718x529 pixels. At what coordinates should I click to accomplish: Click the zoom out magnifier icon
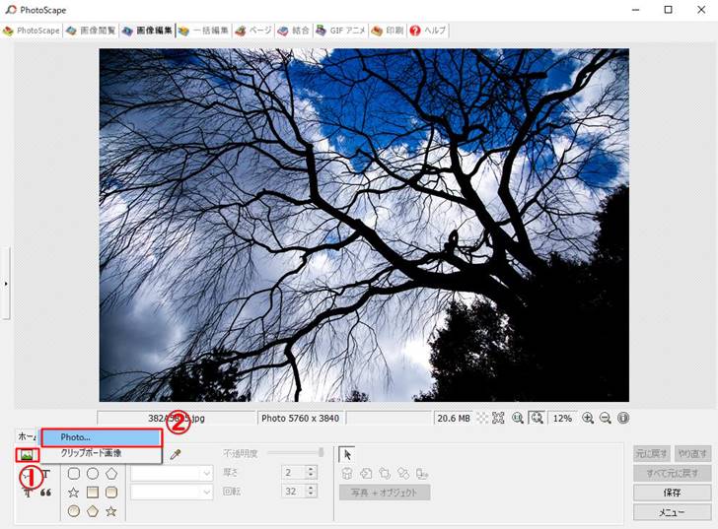point(606,418)
